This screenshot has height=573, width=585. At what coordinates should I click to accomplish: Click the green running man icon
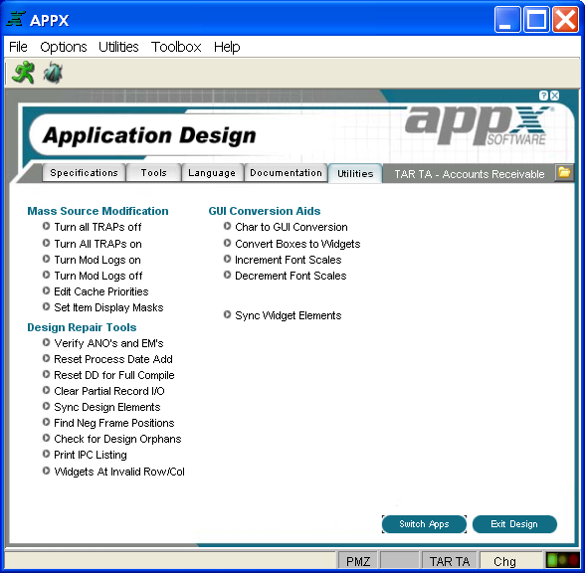point(23,73)
